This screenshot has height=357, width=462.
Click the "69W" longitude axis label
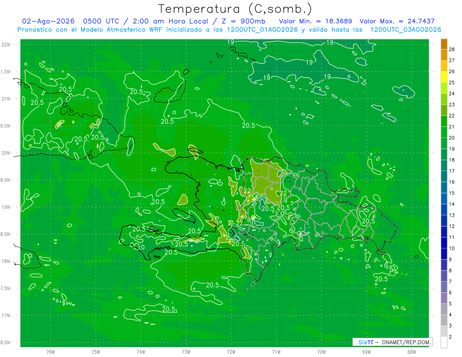point(367,352)
